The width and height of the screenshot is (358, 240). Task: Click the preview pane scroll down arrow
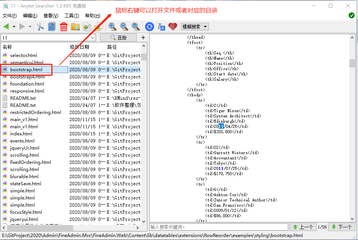click(x=352, y=219)
